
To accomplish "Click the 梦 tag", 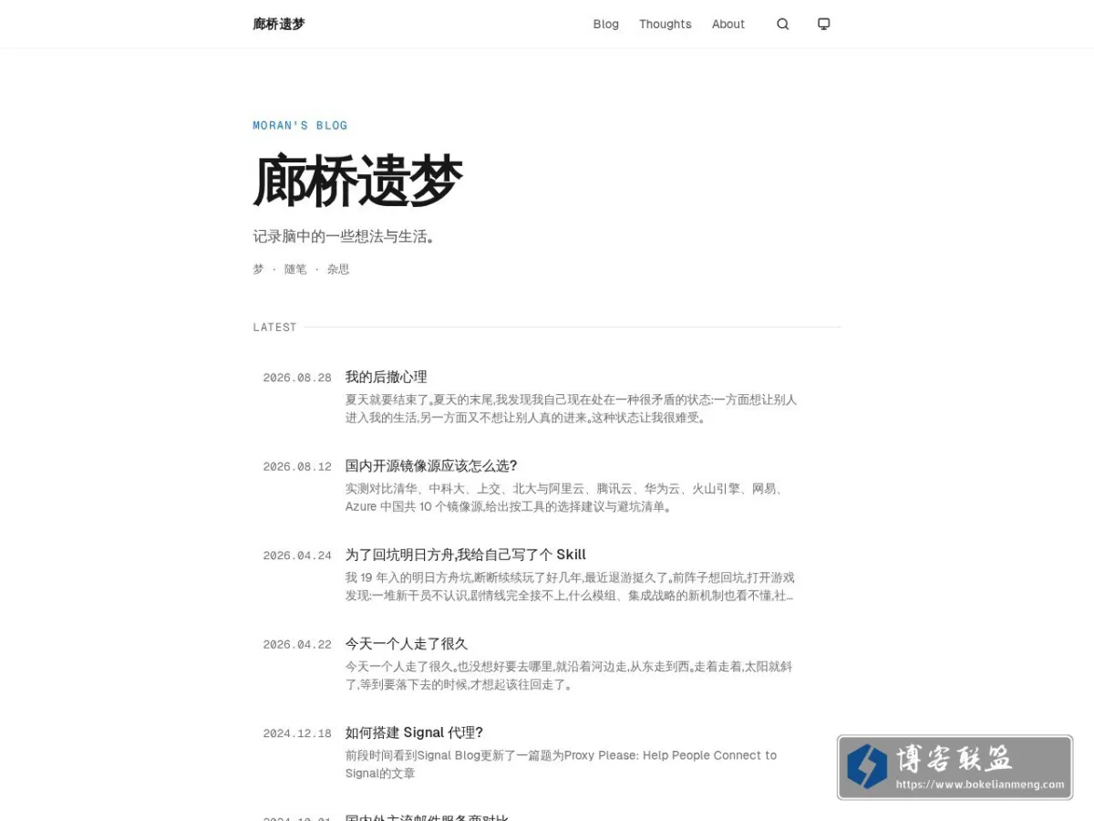I will click(258, 269).
